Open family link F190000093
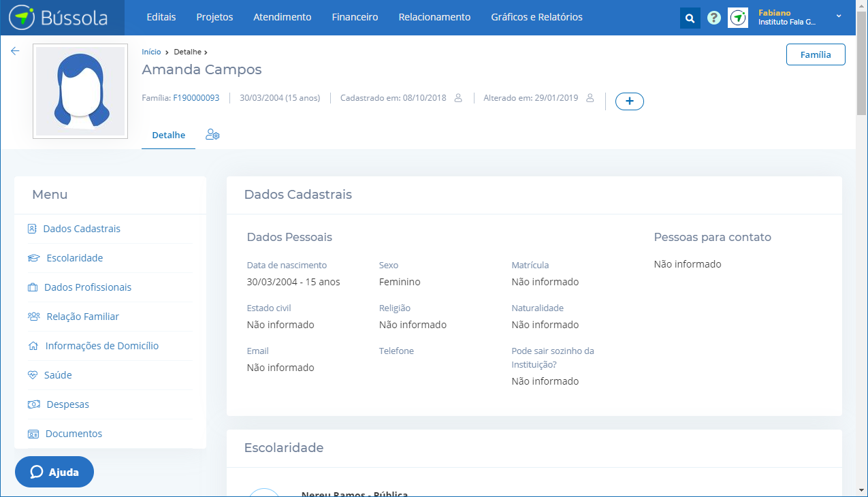Viewport: 868px width, 497px height. coord(196,98)
